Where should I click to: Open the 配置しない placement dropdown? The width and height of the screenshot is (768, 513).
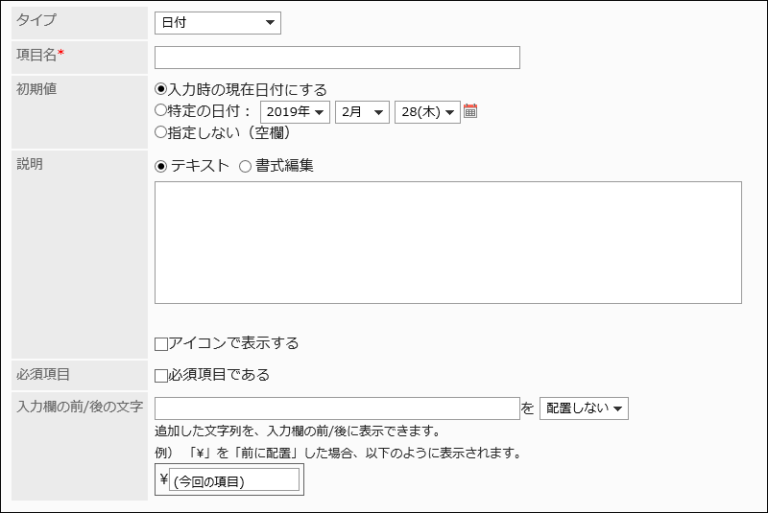click(x=584, y=408)
